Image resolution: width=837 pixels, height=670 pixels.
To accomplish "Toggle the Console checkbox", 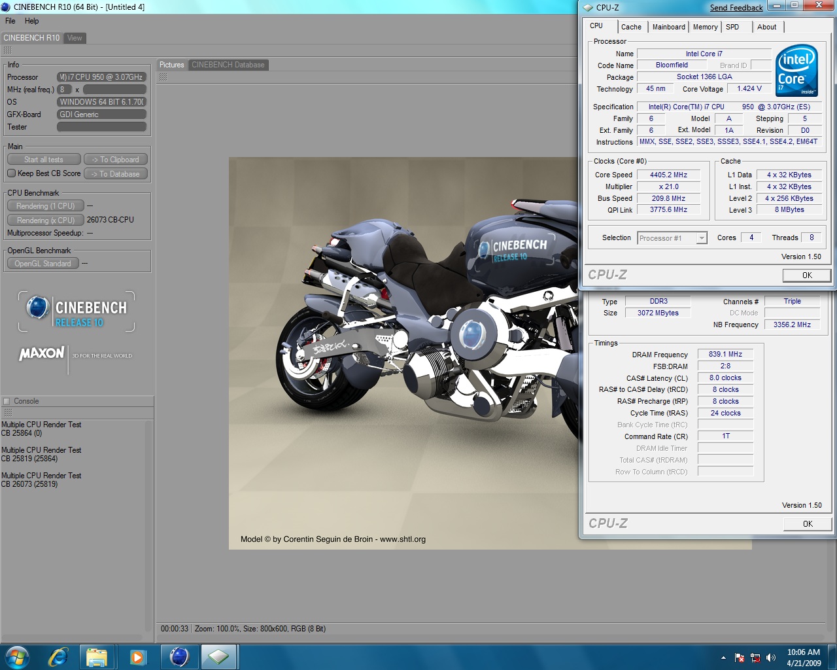I will [7, 402].
